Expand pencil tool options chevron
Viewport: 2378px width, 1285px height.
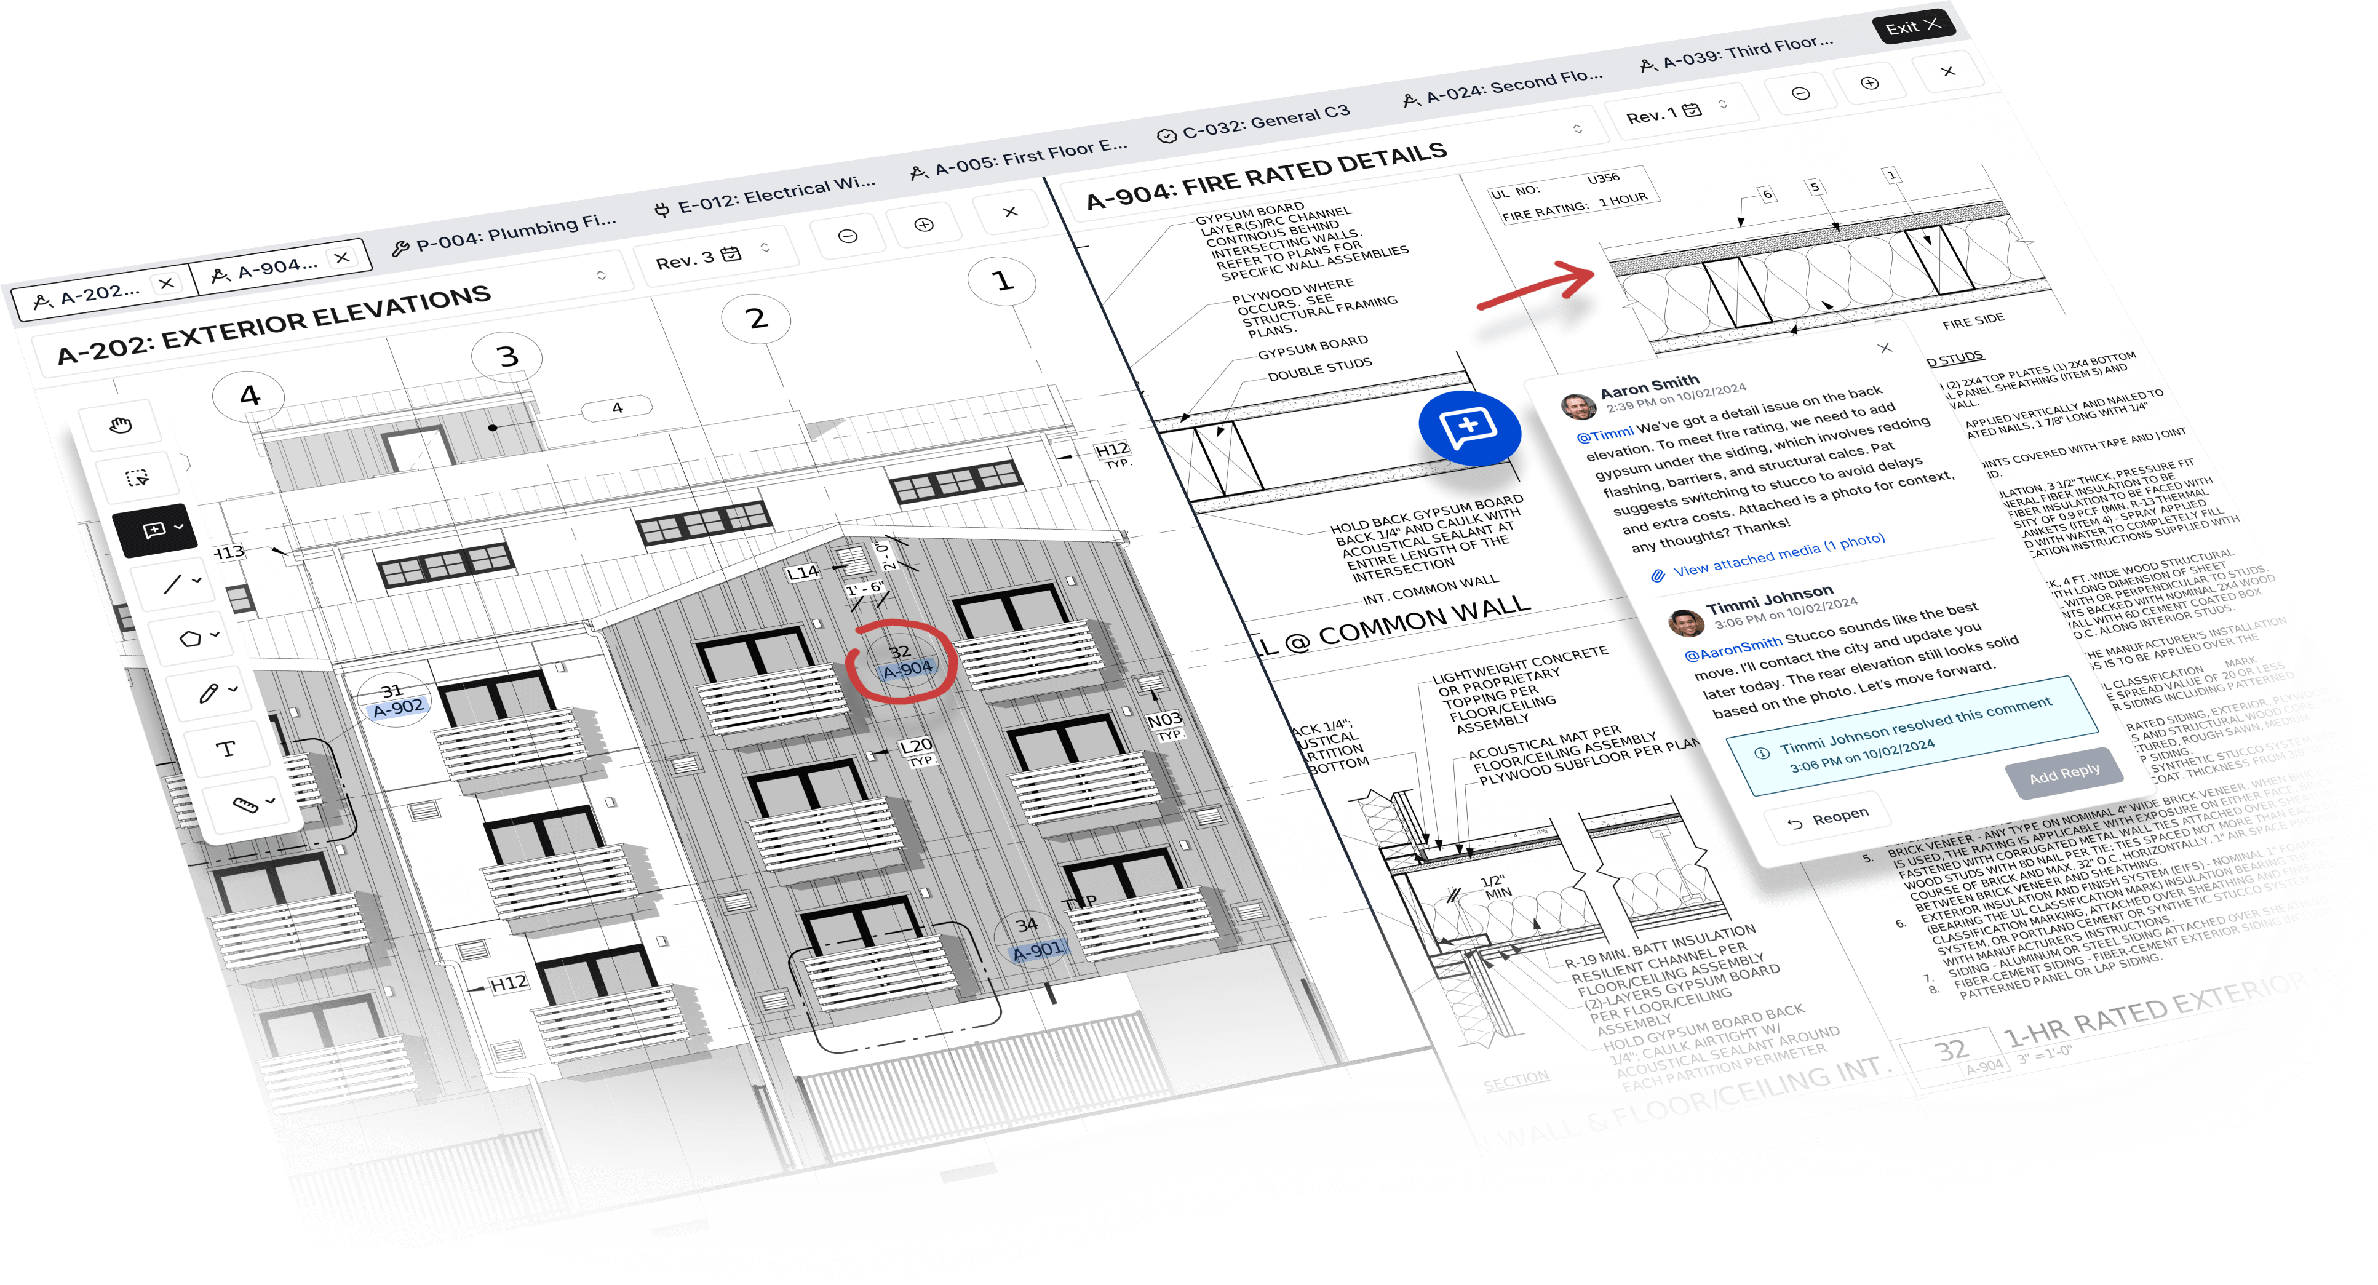click(x=233, y=690)
